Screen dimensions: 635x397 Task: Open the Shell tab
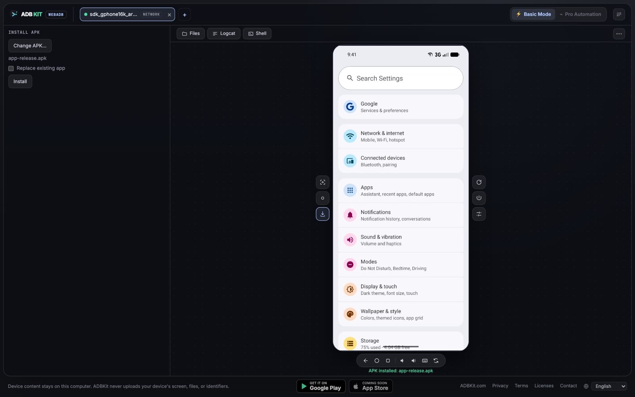257,34
